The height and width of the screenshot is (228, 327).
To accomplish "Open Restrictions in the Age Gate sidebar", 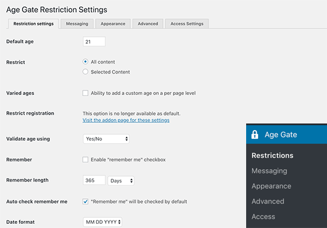I will 272,156.
